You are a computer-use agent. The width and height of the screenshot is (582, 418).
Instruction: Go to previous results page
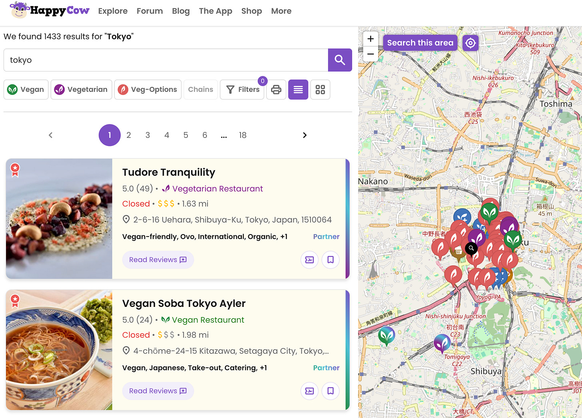[x=50, y=135]
